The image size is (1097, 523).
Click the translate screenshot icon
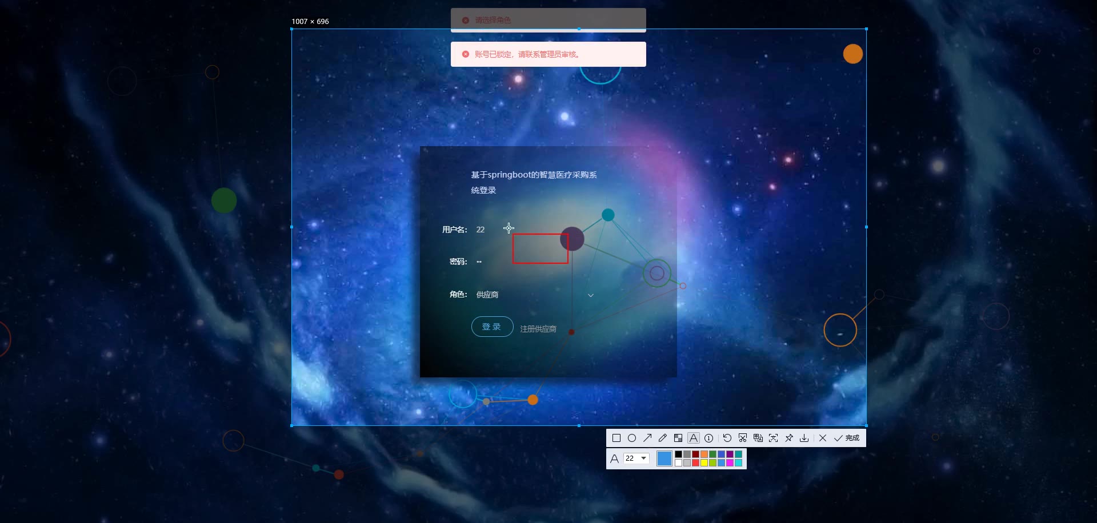758,438
